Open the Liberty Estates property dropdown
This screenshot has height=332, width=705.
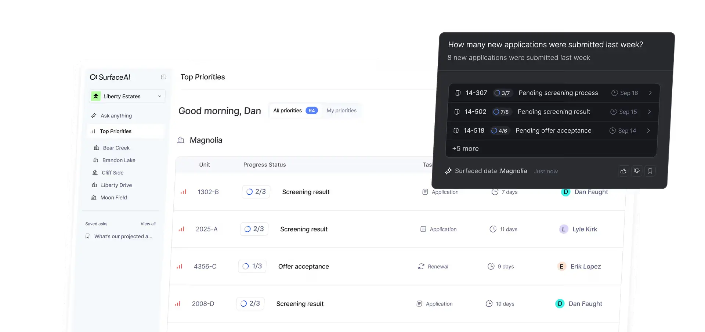(x=127, y=96)
